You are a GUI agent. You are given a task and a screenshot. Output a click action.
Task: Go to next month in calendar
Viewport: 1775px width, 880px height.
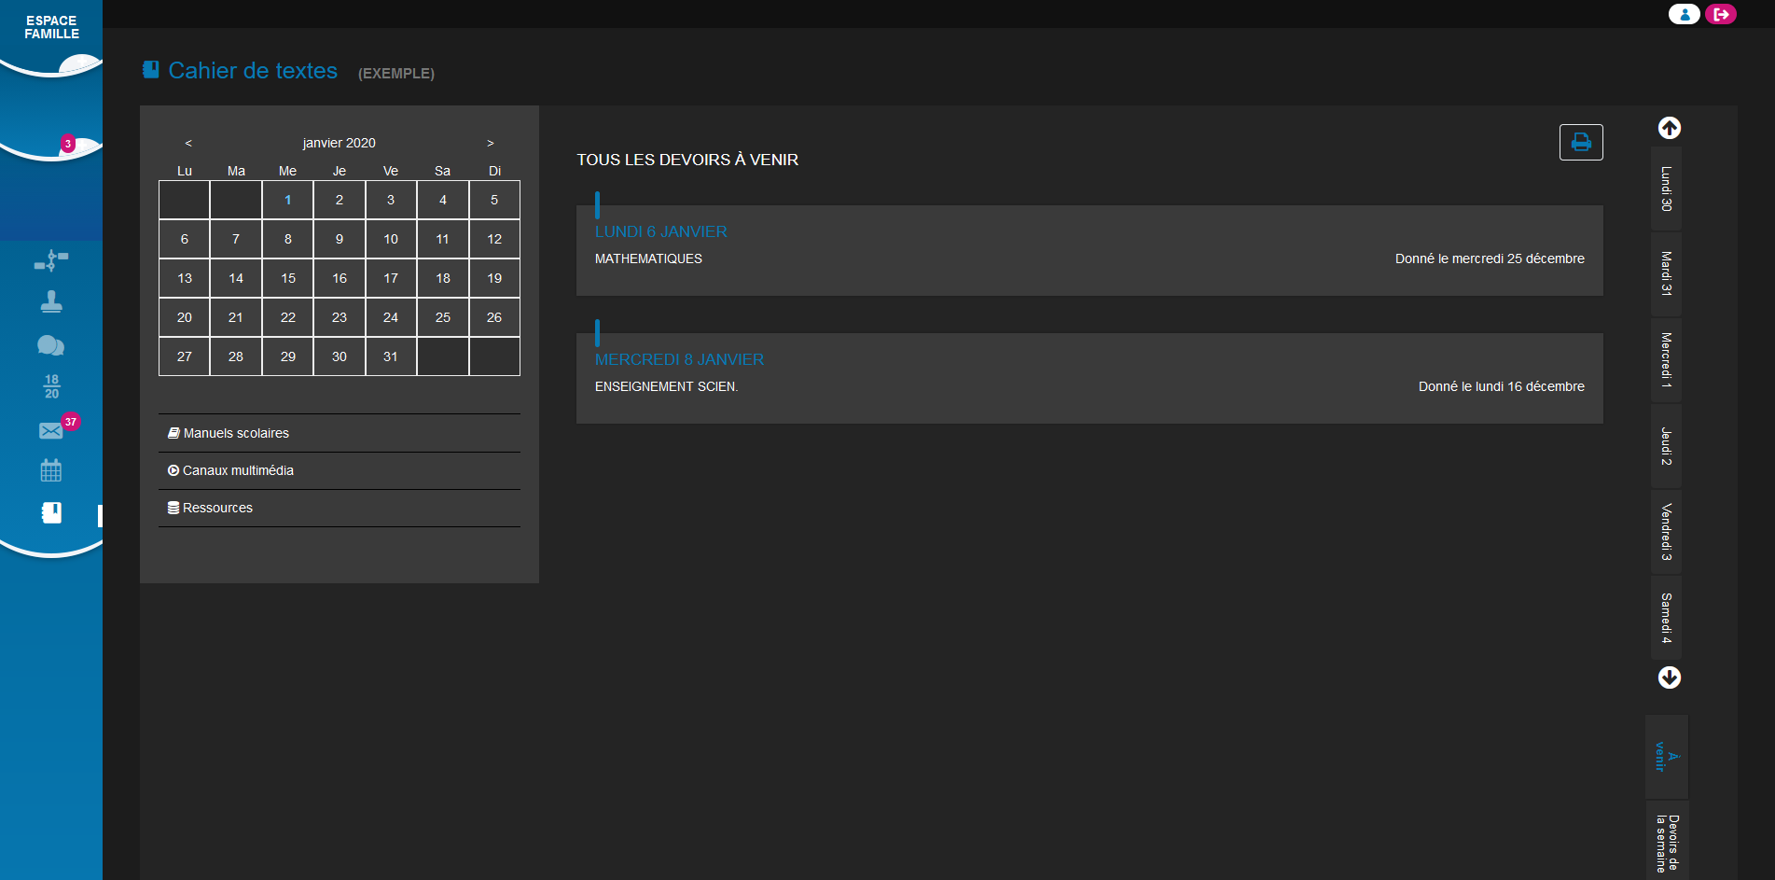point(491,143)
